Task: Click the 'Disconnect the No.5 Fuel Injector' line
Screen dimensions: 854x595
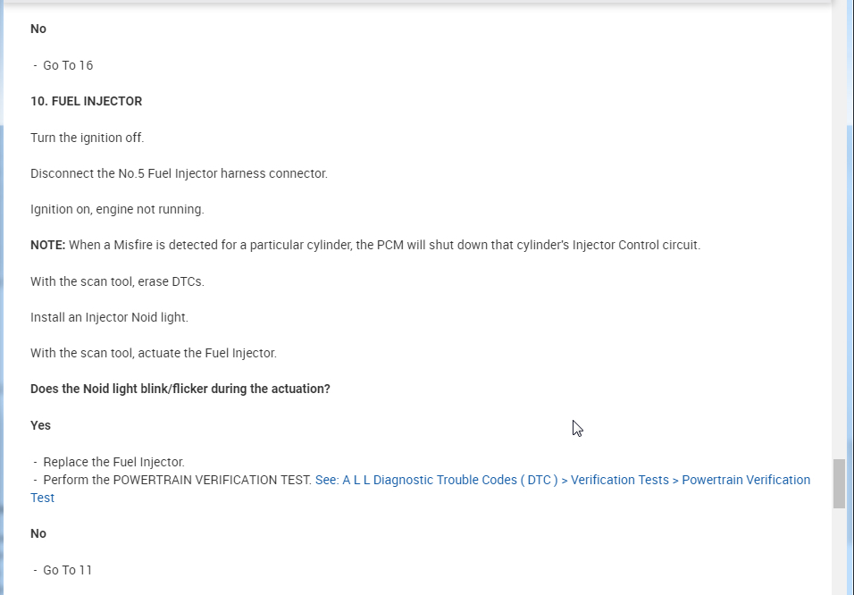Action: click(179, 173)
